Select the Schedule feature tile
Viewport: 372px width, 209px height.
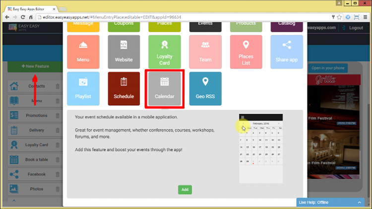pos(124,88)
